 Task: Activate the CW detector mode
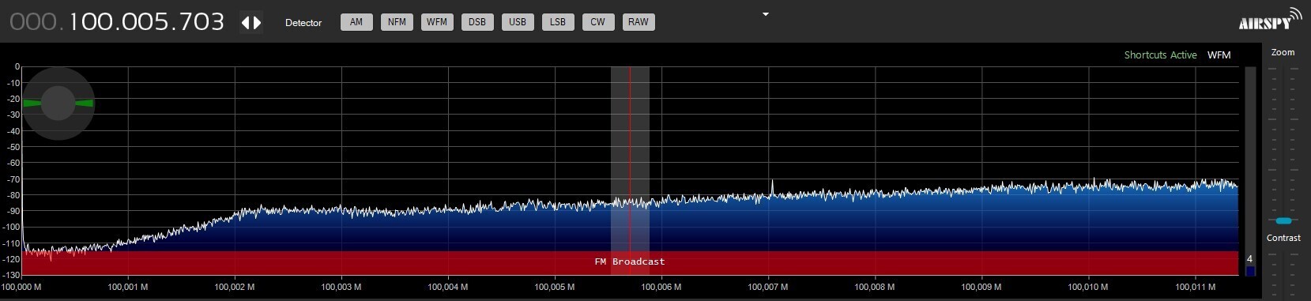pos(598,22)
